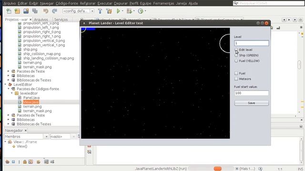Select Panel.java in project tree
The width and height of the screenshot is (305, 171).
[31, 98]
